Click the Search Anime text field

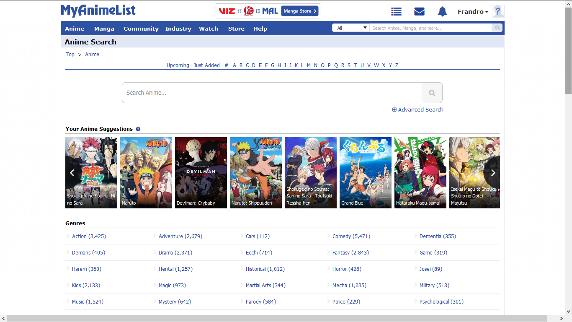(272, 93)
